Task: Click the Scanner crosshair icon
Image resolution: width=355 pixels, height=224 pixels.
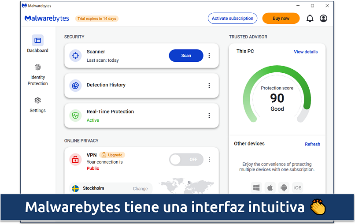Action: click(x=75, y=56)
